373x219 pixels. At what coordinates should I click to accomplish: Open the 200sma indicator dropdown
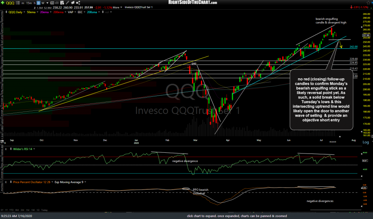(x=99, y=12)
